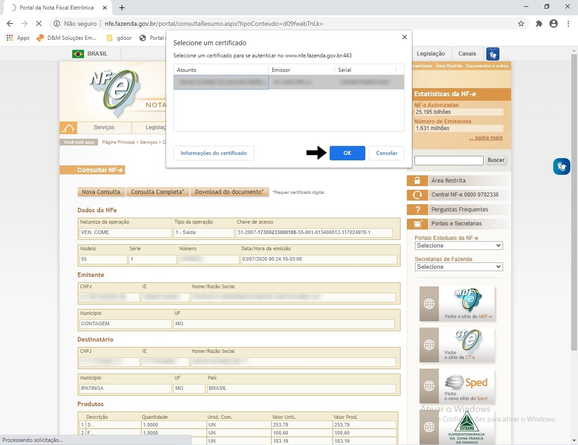The height and width of the screenshot is (445, 578).
Task: Click the Não seguro site info indicator
Action: point(75,23)
